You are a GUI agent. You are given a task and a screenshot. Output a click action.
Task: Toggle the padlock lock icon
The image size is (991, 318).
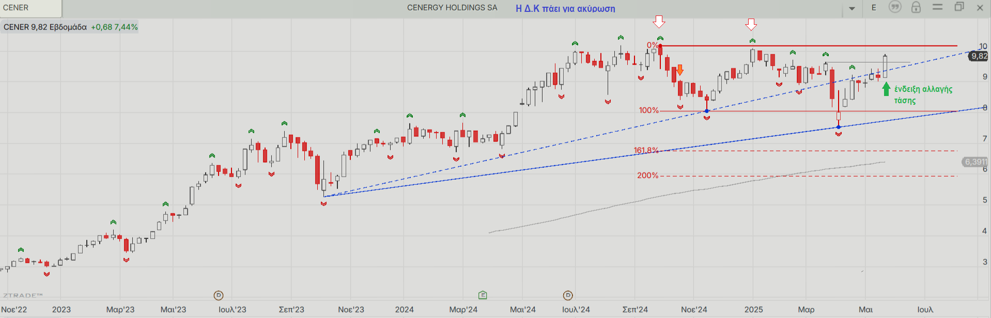pos(916,7)
